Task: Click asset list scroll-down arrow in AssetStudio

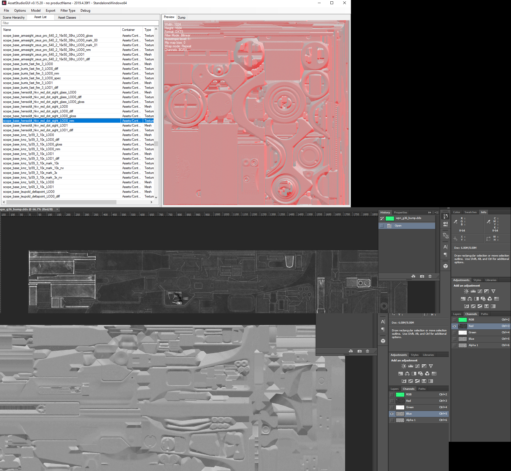Action: click(156, 197)
